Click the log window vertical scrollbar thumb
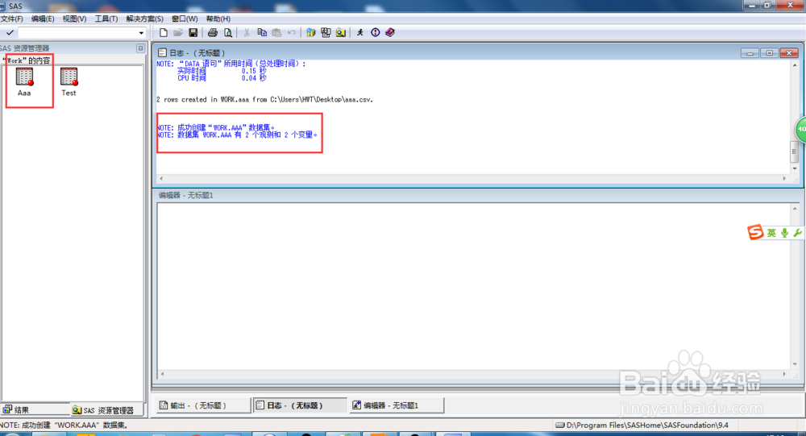Viewport: 806px width, 436px height. (794, 152)
